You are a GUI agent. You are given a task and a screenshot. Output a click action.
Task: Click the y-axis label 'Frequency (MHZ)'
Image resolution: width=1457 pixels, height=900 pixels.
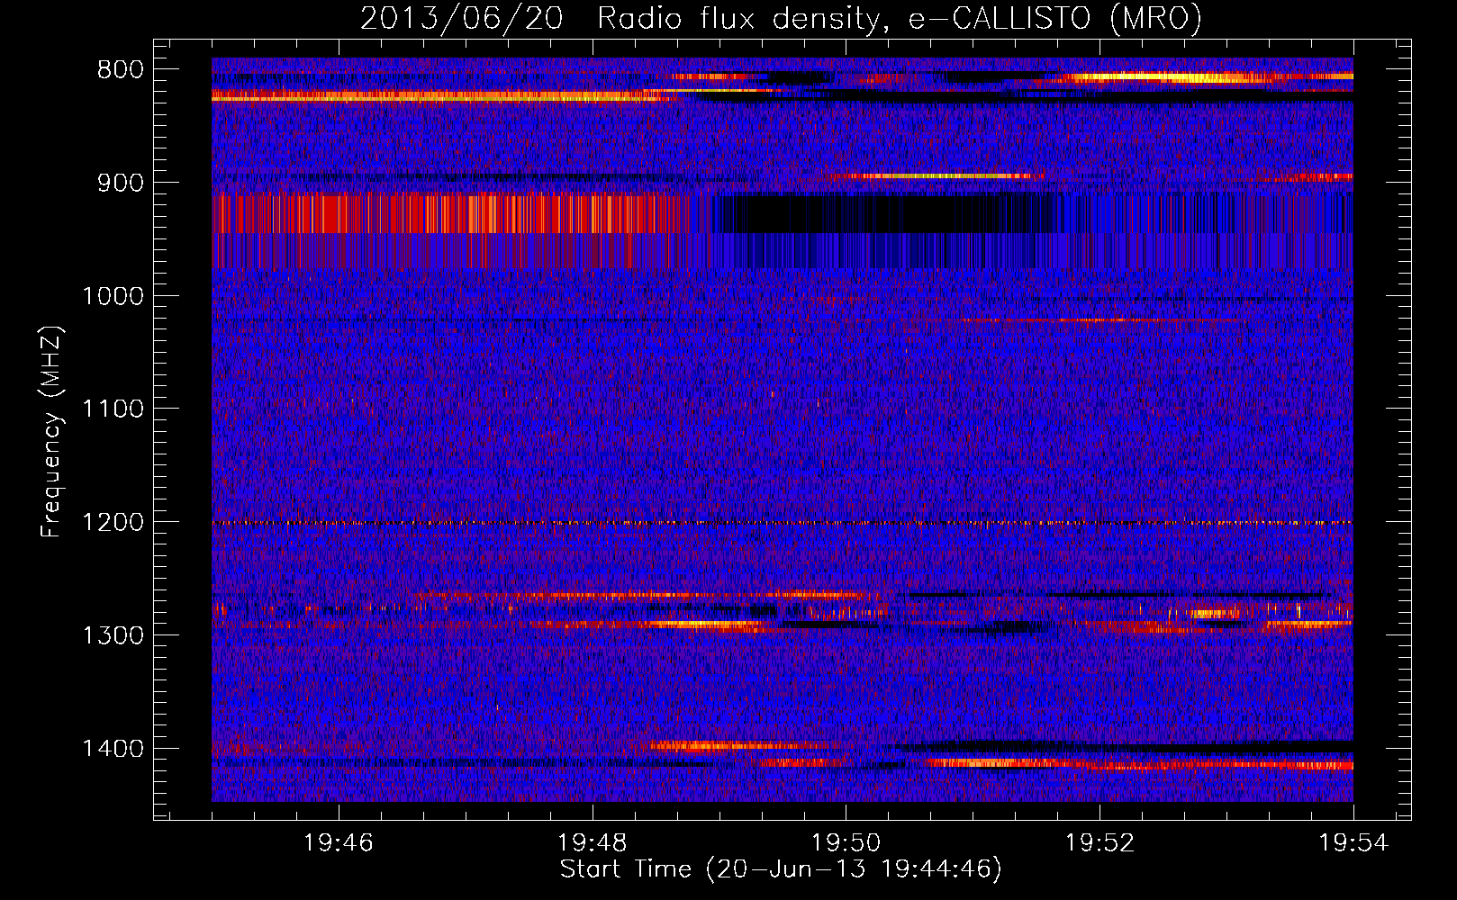click(x=52, y=432)
